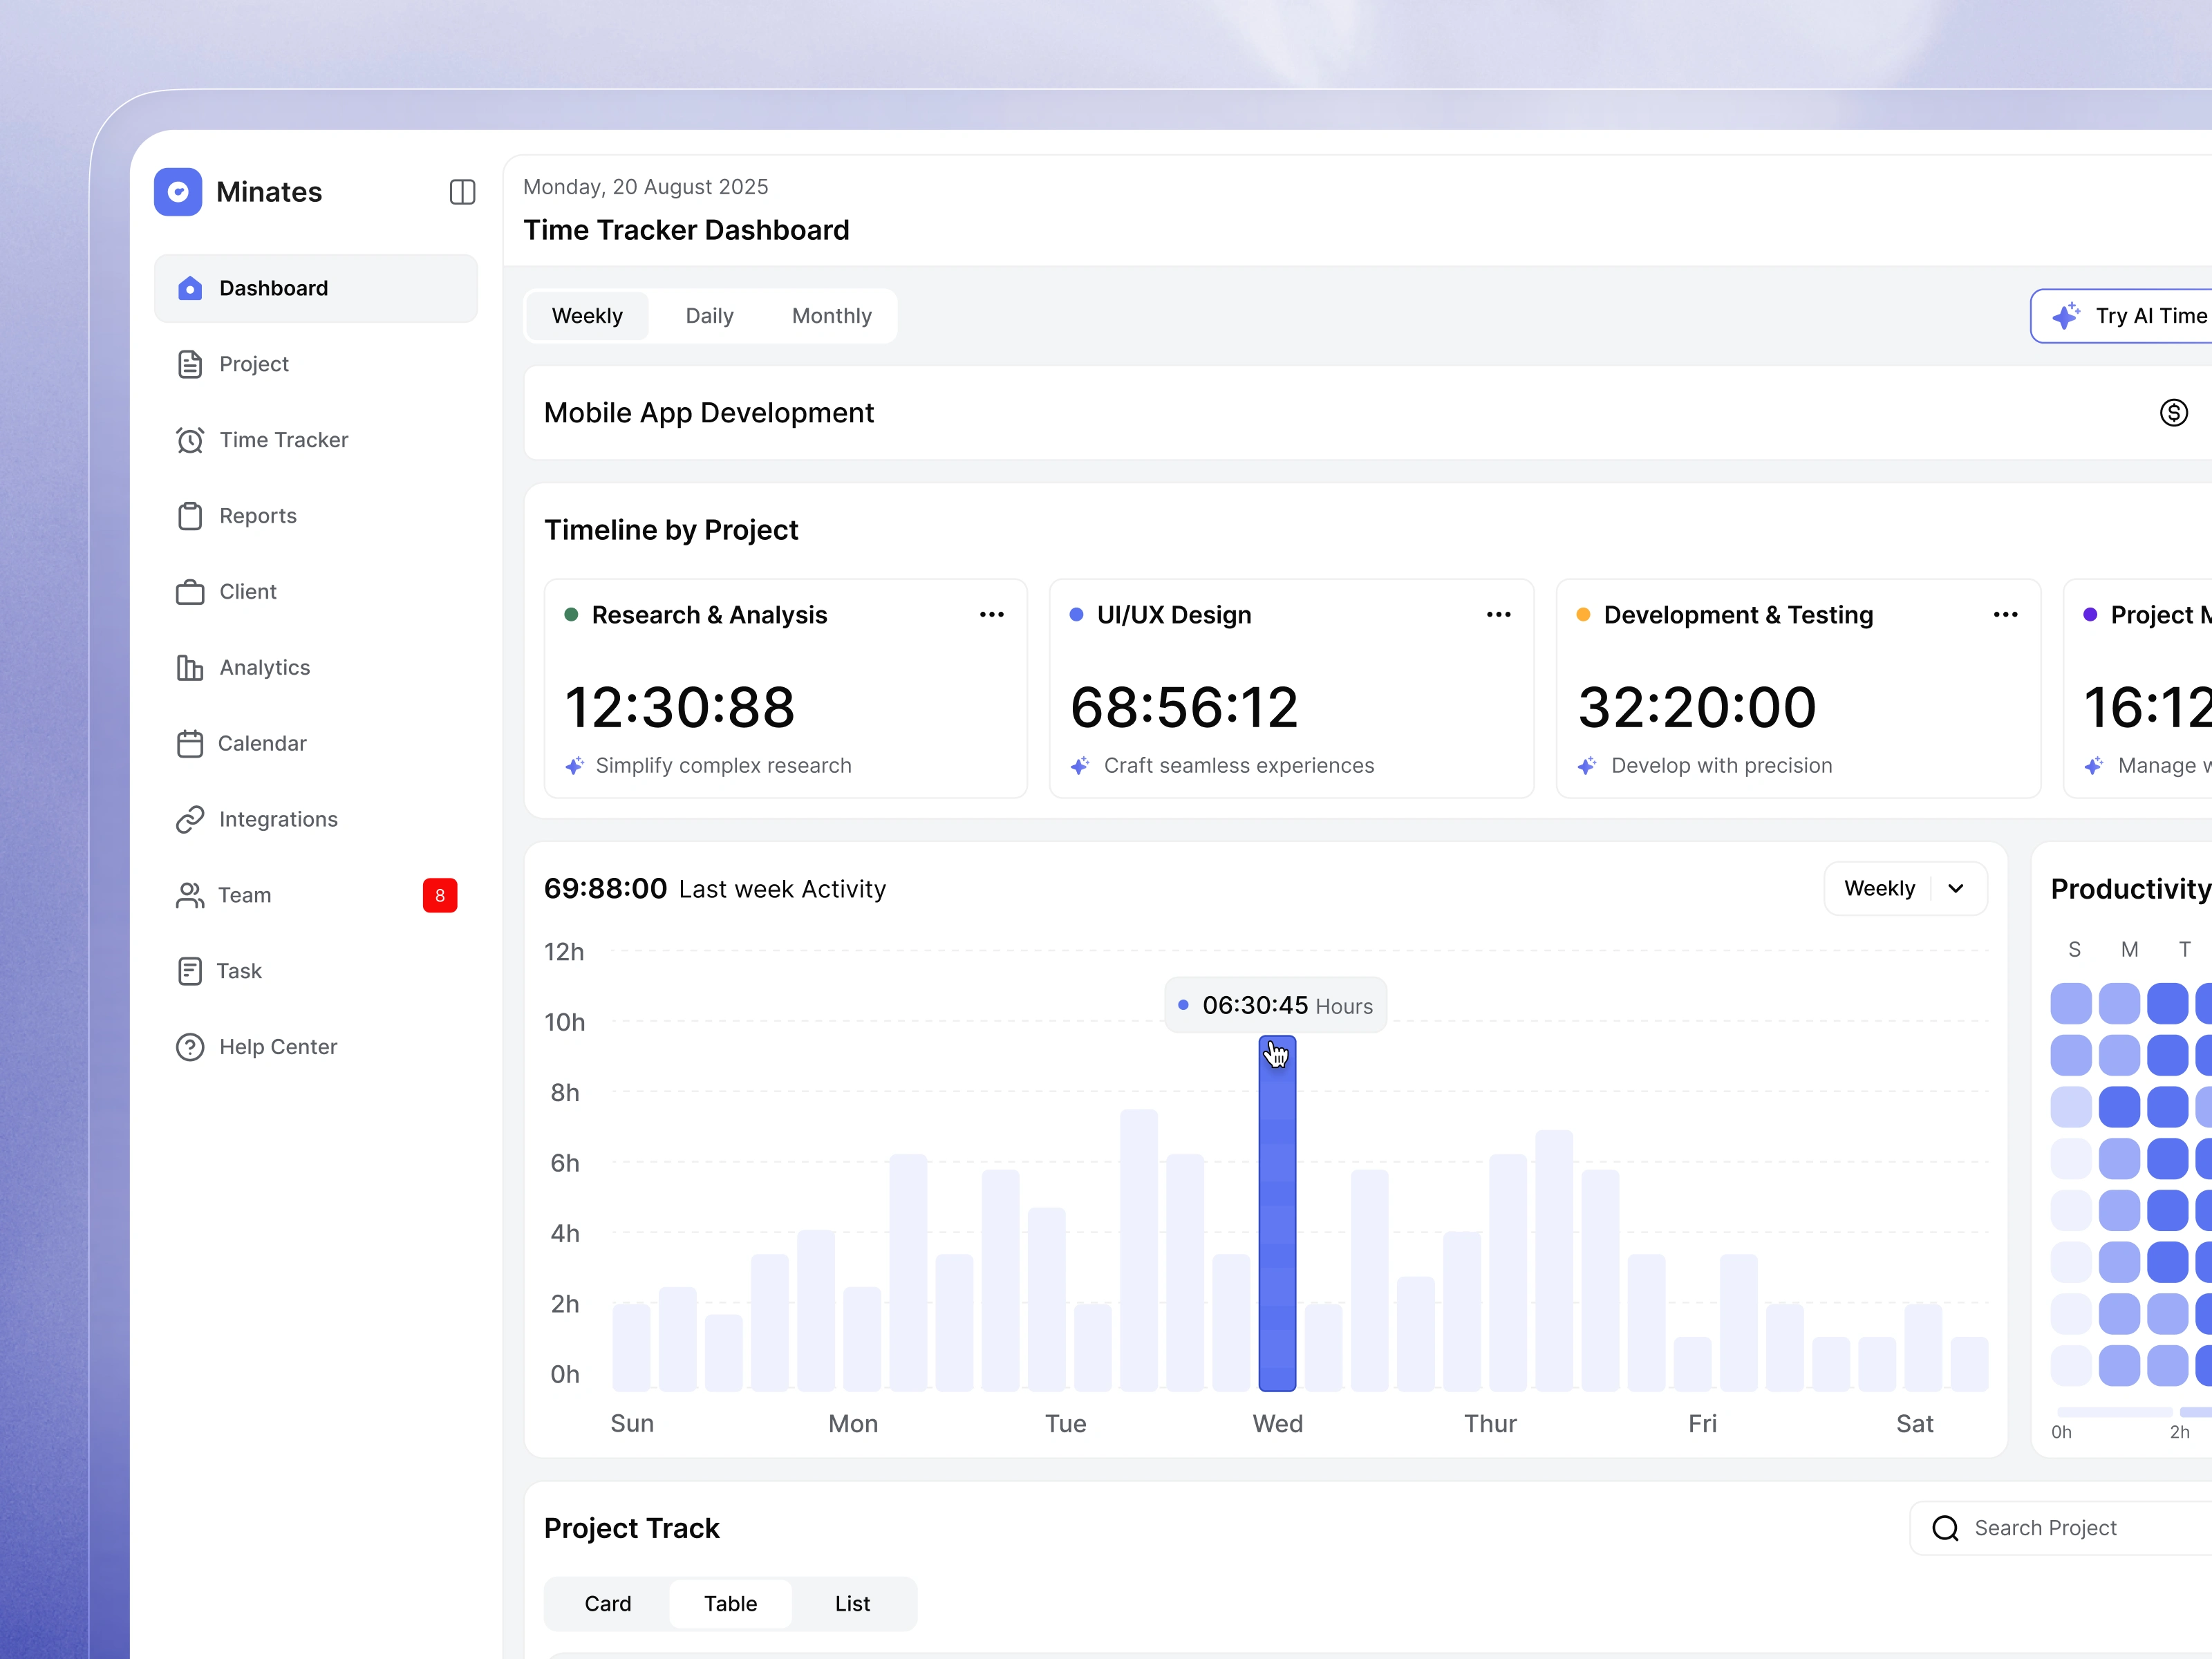Open Research & Analysis more options menu
Image resolution: width=2212 pixels, height=1659 pixels.
pos(991,615)
